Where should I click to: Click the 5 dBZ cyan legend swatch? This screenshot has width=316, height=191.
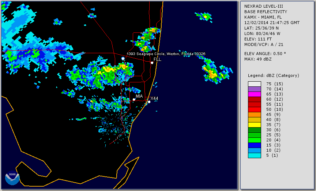[255, 155]
